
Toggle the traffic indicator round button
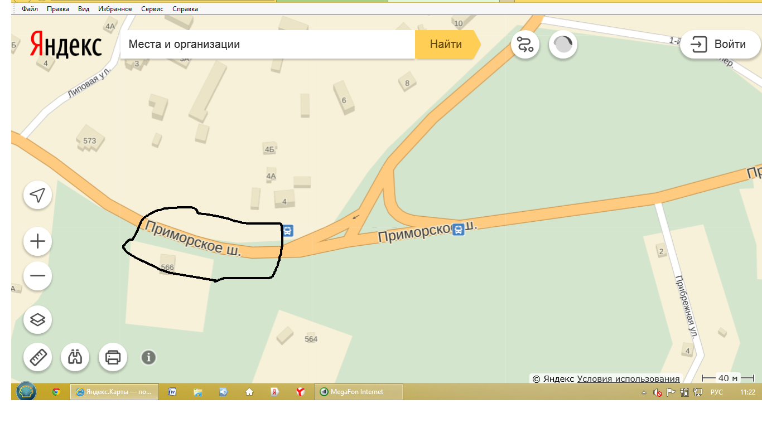563,45
